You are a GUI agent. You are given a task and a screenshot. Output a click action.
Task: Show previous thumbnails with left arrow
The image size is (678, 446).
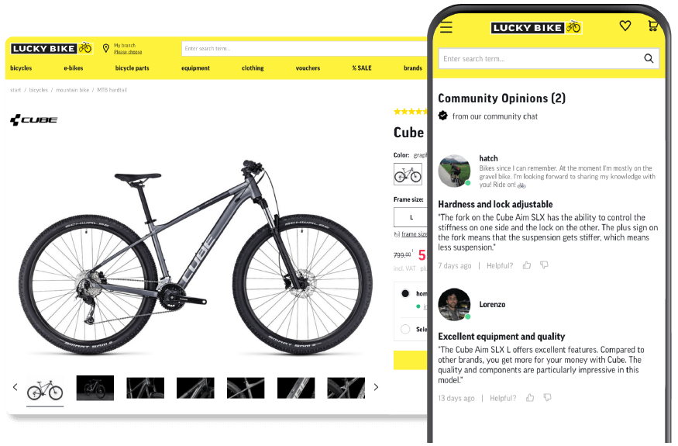[15, 387]
